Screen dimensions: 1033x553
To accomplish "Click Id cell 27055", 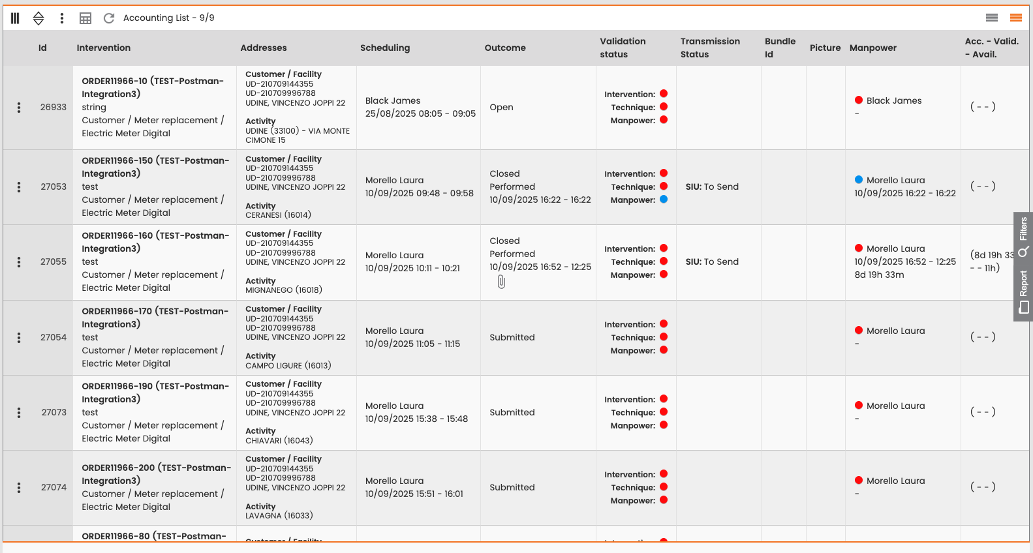I will tap(54, 262).
